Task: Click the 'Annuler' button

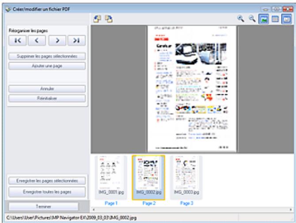Action: pos(47,88)
